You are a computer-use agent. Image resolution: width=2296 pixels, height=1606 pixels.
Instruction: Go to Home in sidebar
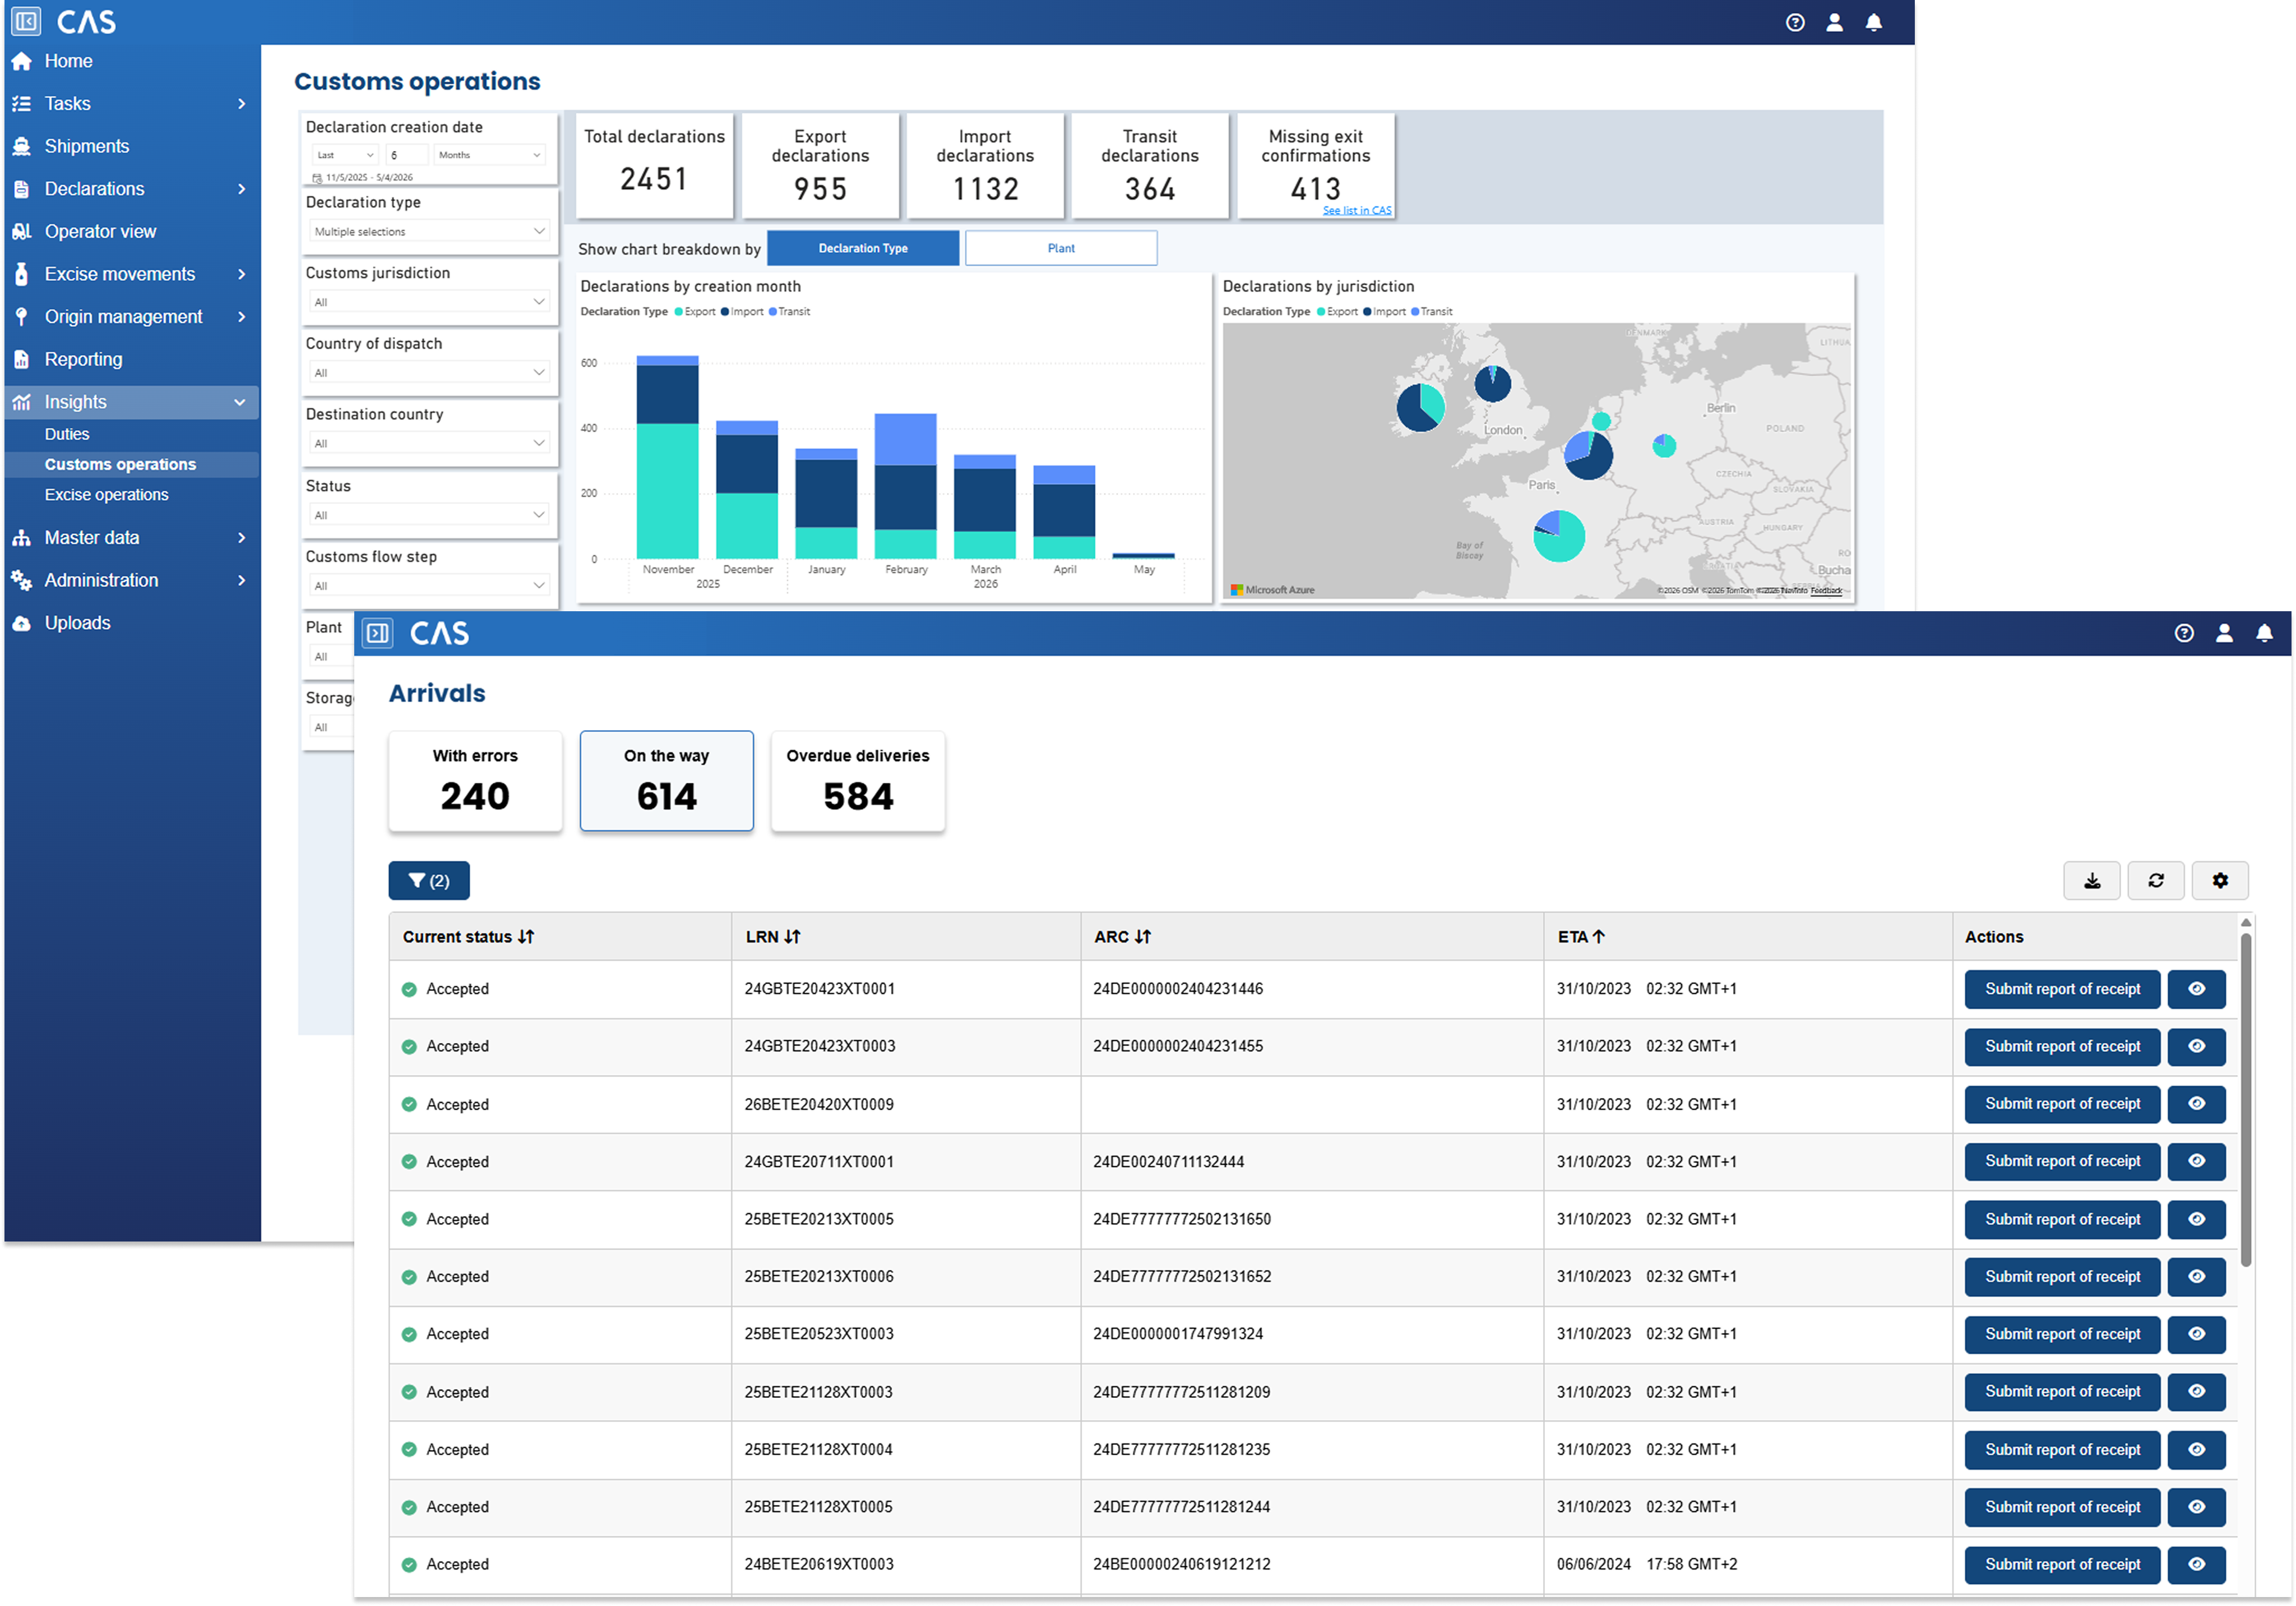68,61
